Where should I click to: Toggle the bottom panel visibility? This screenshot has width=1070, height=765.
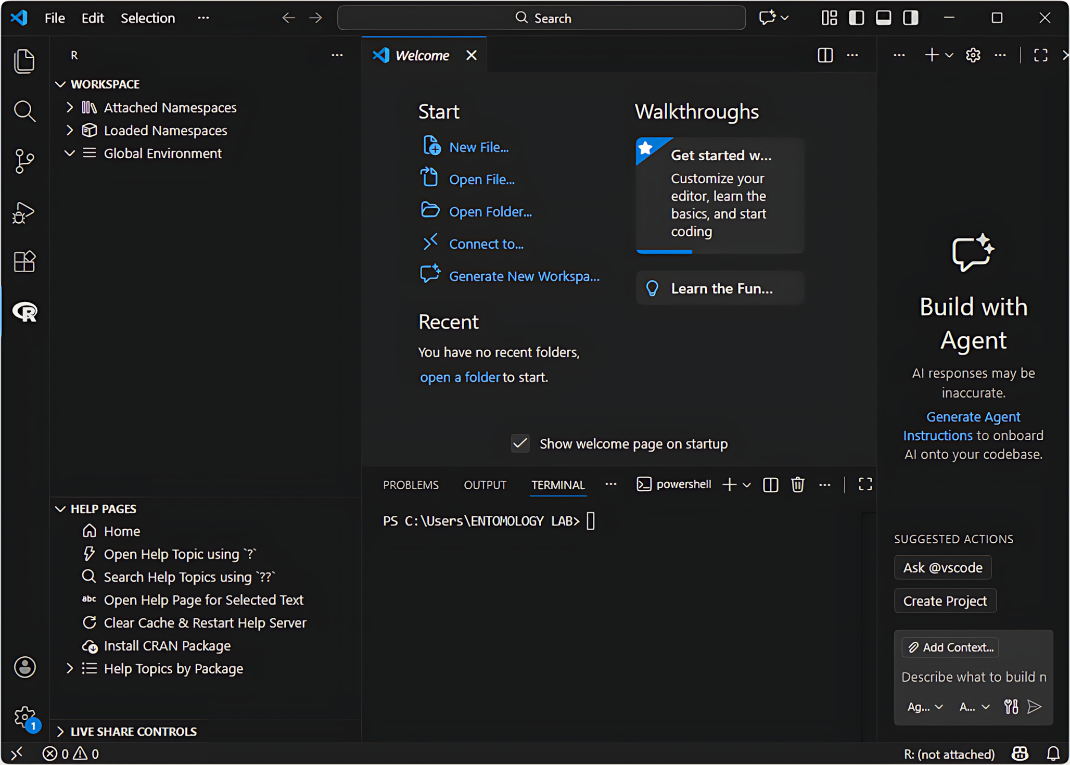(883, 18)
